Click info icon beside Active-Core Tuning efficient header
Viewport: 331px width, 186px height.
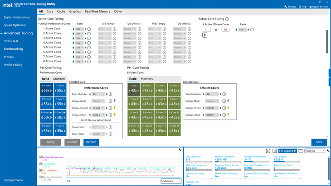click(227, 19)
